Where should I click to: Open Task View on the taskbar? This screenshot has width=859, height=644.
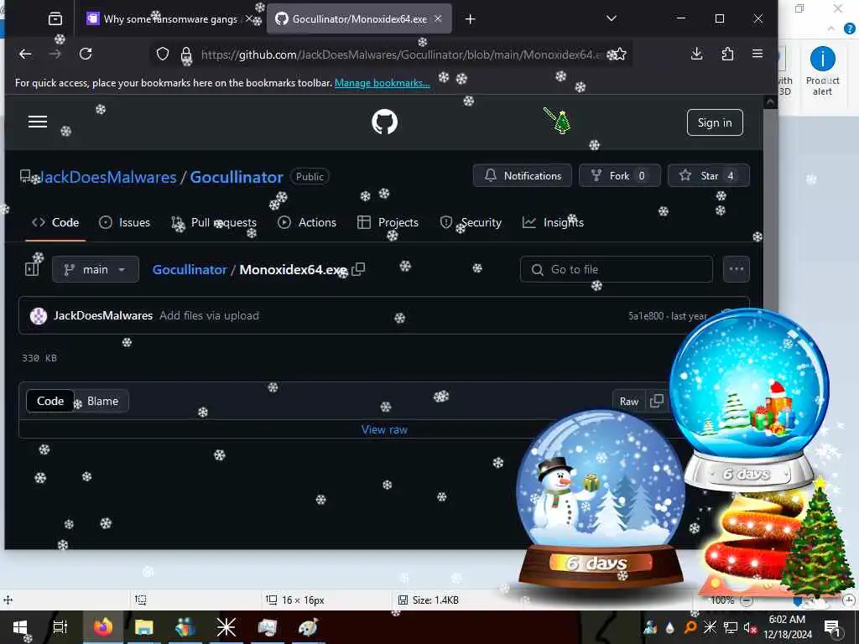point(60,627)
